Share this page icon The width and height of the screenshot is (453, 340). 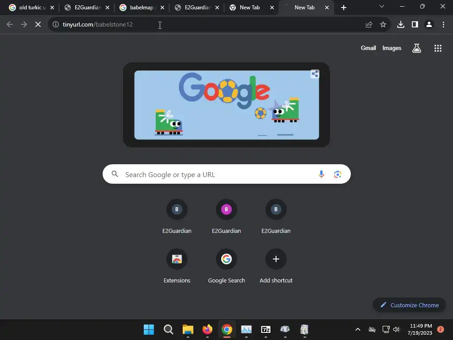pyautogui.click(x=369, y=25)
